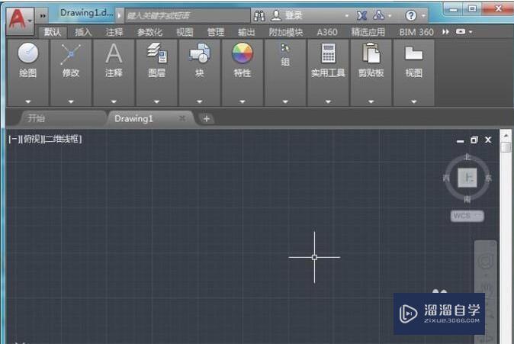The width and height of the screenshot is (514, 344).
Task: Expand the Properties (特性) panel dropdown arrow
Action: [243, 101]
